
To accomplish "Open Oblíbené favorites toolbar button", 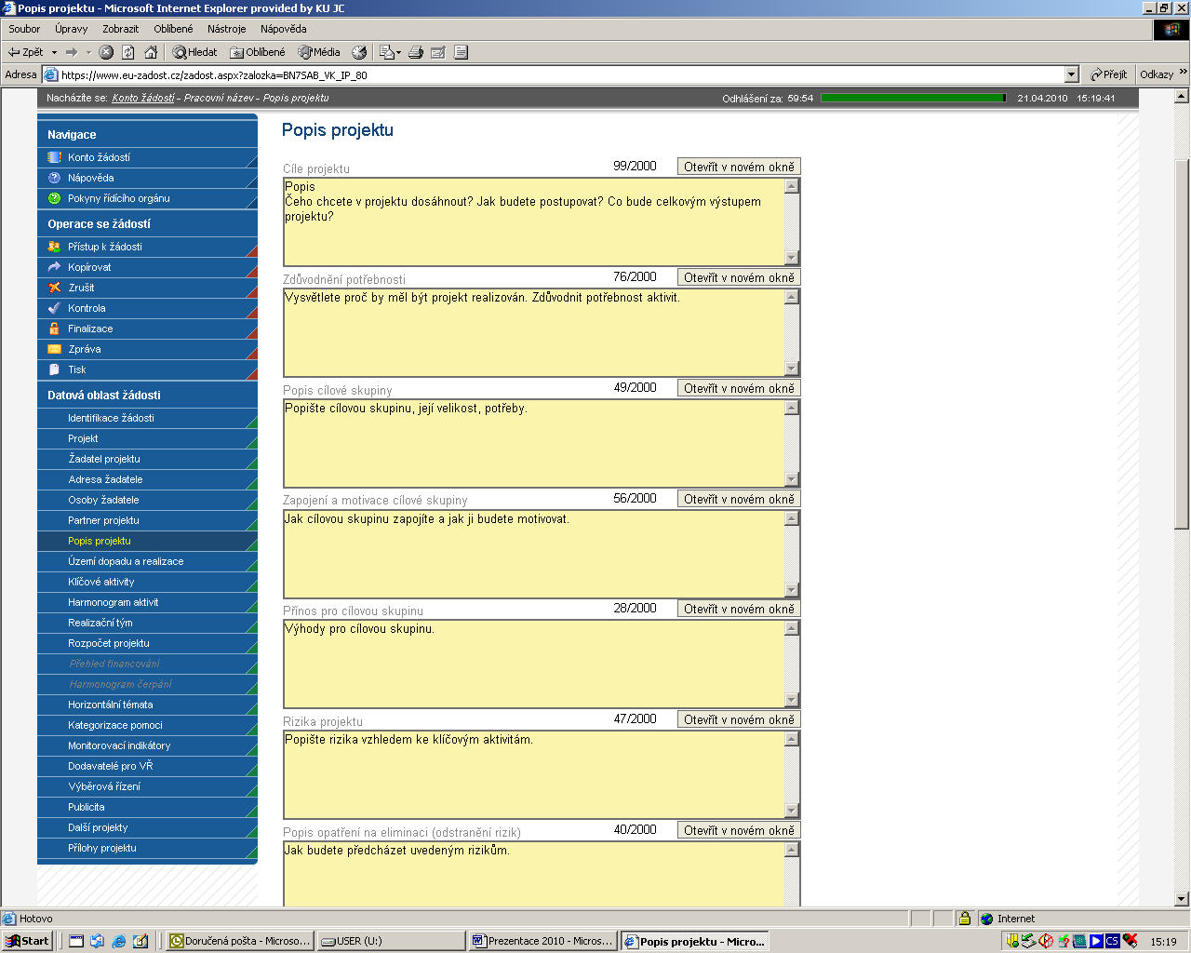I will point(258,52).
